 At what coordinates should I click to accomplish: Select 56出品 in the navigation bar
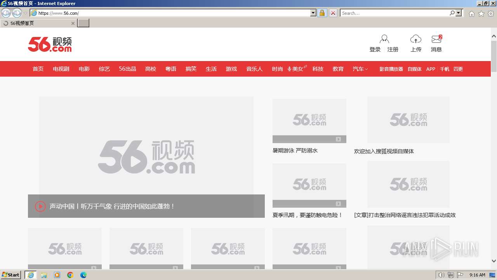pos(127,69)
